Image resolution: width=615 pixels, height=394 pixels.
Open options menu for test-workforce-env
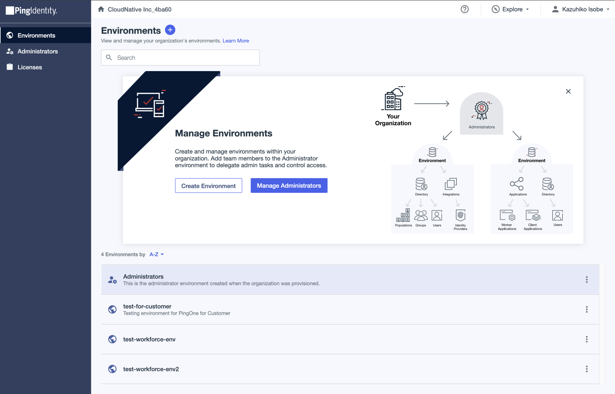[587, 339]
